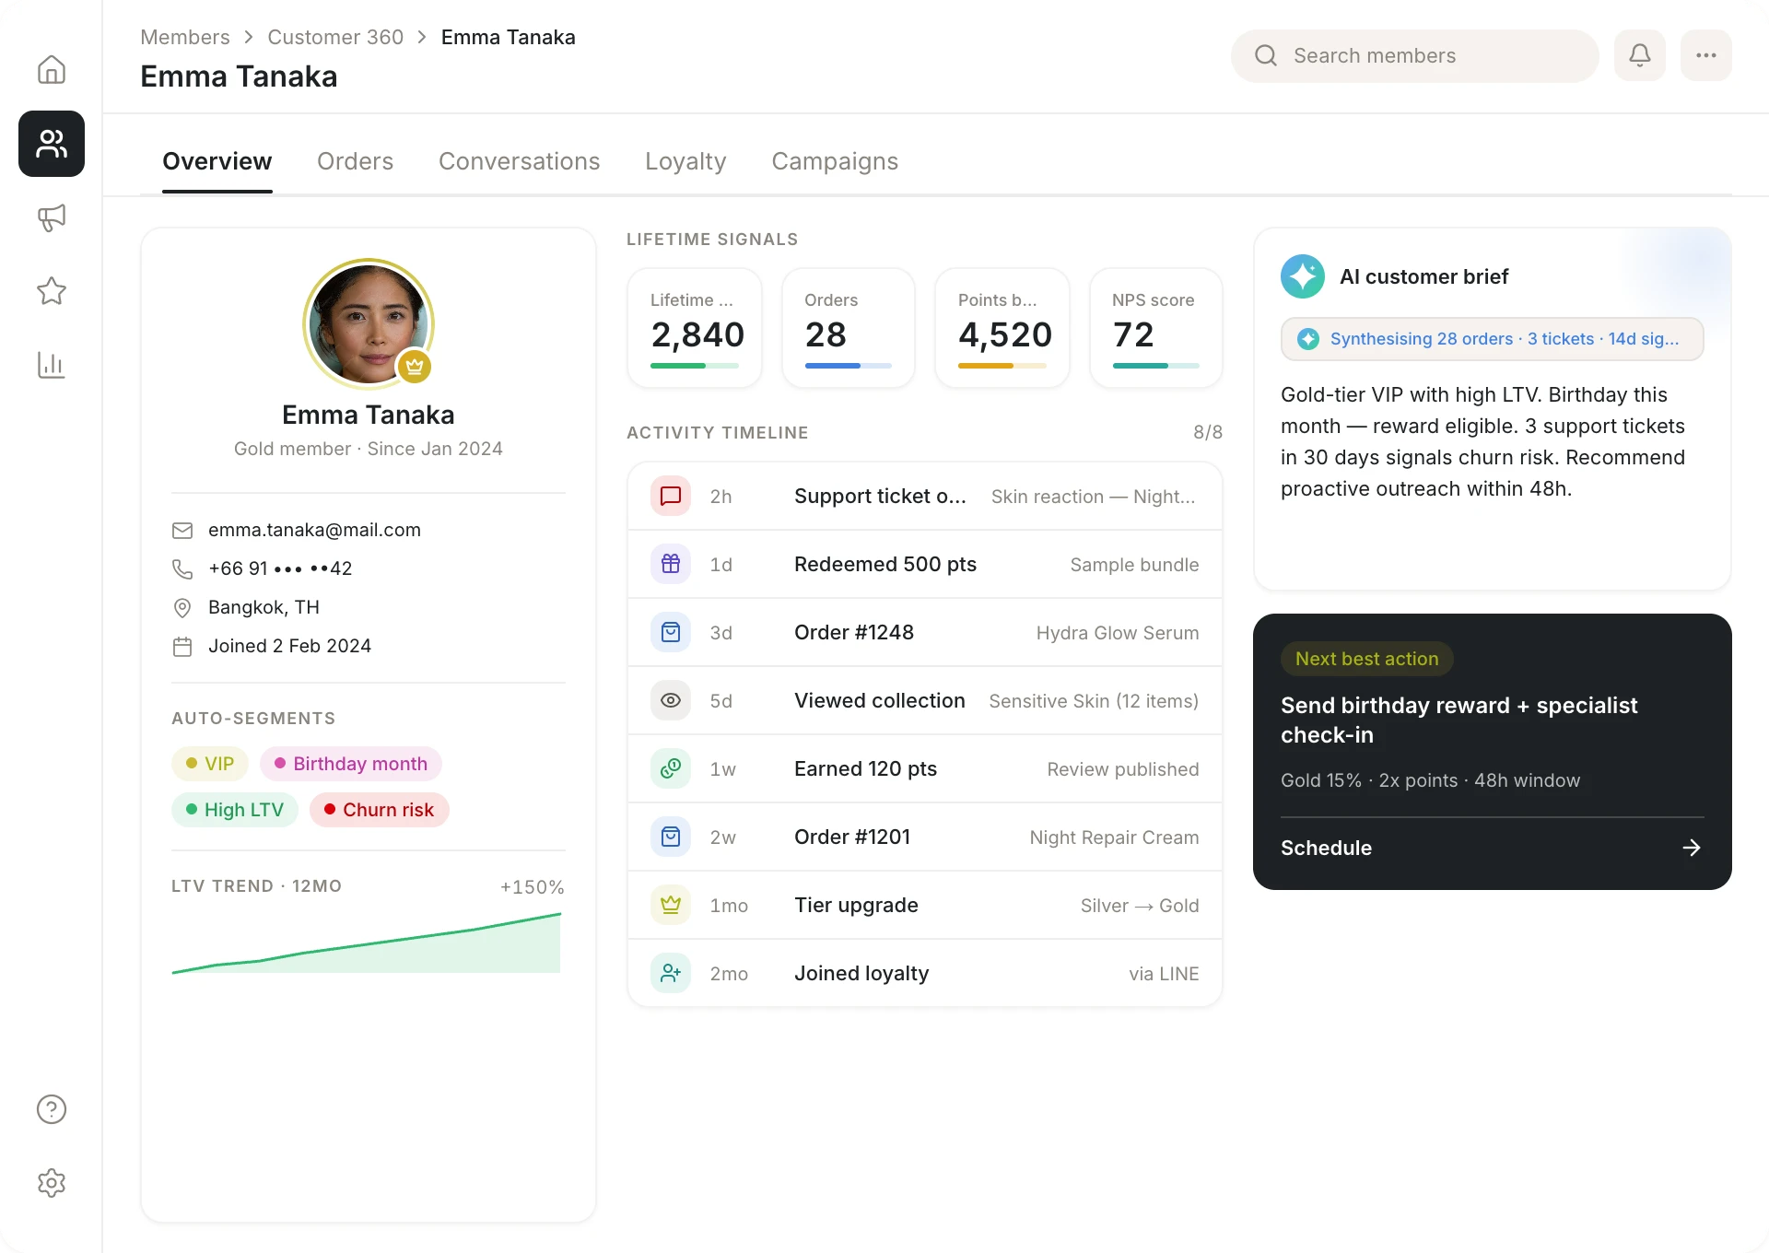
Task: Click the notifications bell icon
Action: tap(1640, 55)
